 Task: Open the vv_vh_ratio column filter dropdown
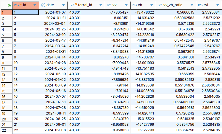(192, 5)
